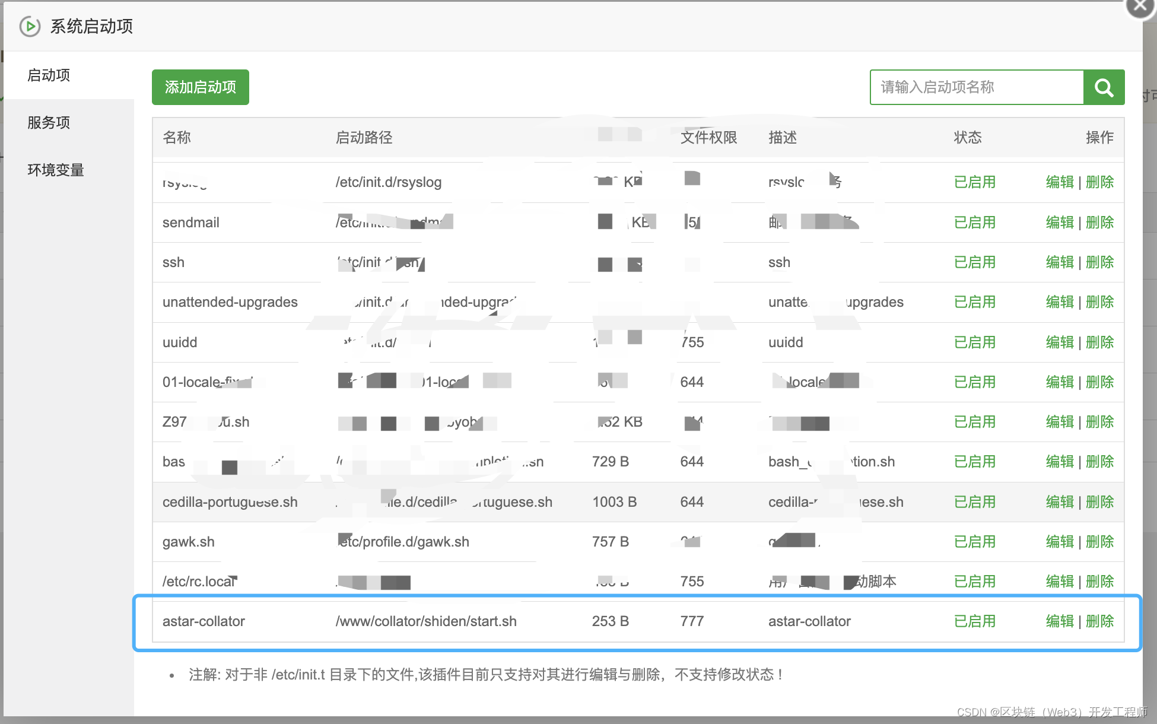This screenshot has width=1157, height=724.
Task: Open the 环境变量 tab
Action: pyautogui.click(x=56, y=170)
